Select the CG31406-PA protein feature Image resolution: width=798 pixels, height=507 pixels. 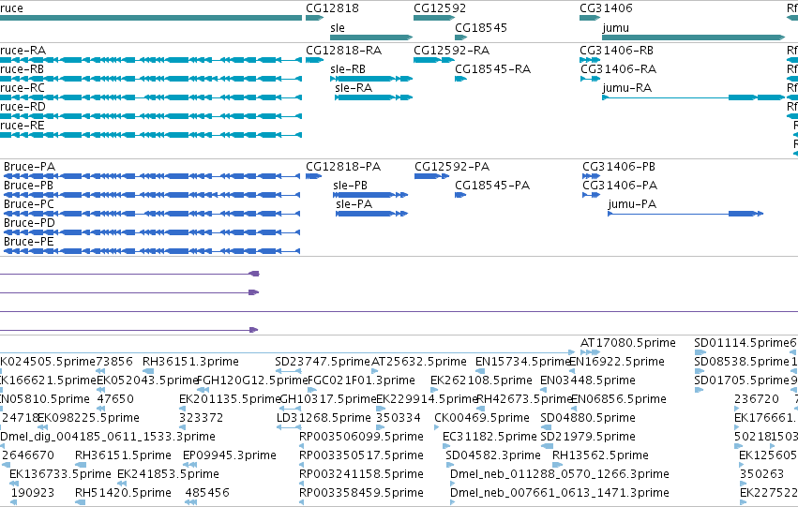tap(592, 195)
